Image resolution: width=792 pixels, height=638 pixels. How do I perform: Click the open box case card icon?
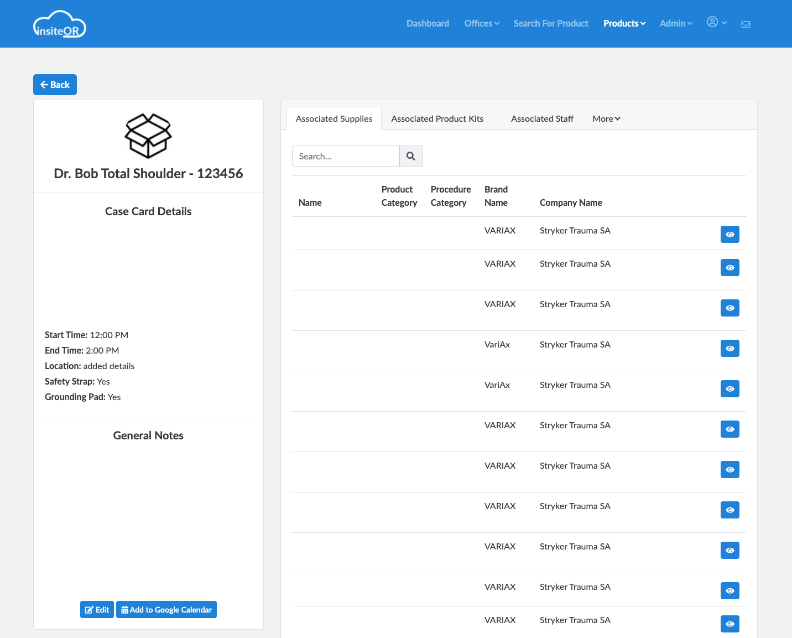pos(148,136)
